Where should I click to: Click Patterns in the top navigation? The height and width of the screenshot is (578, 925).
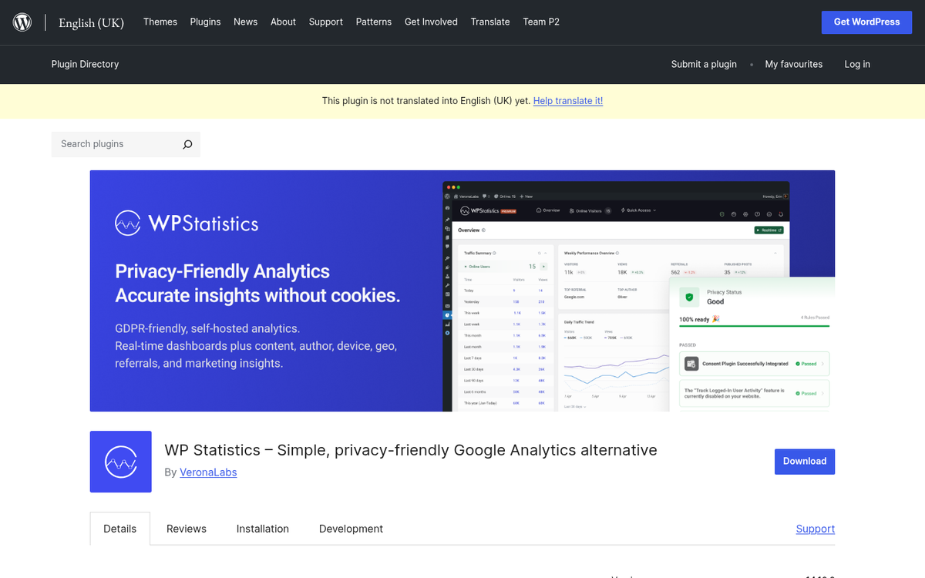click(374, 22)
